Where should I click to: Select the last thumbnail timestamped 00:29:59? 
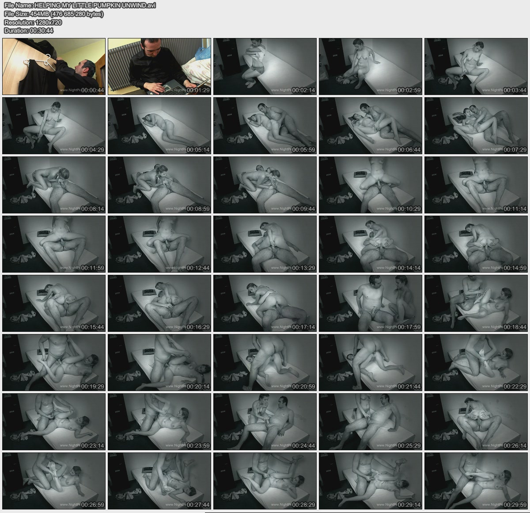(476, 481)
